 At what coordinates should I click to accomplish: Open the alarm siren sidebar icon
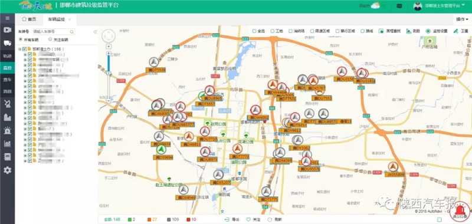(x=7, y=130)
